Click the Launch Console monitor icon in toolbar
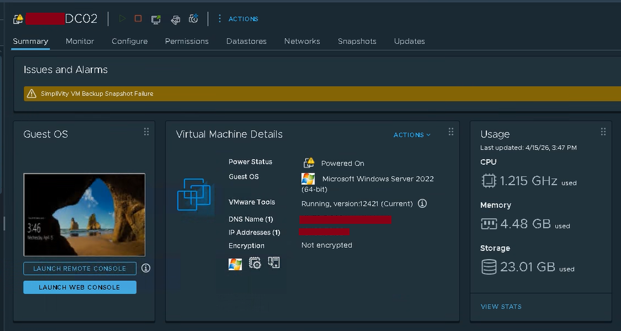 pyautogui.click(x=156, y=19)
